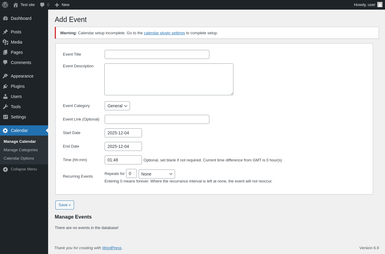Click the plus icon beside New
Screen dimensions: 385x254
pos(57,5)
